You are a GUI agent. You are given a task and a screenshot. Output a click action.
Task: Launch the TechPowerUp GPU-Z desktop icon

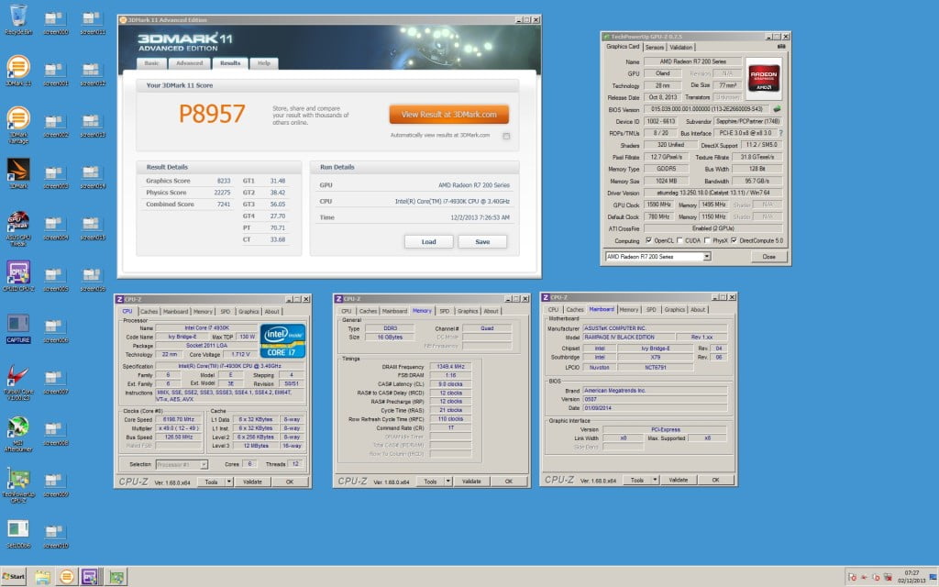point(17,482)
